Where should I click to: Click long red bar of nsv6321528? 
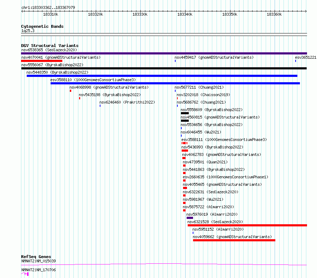coord(247,225)
